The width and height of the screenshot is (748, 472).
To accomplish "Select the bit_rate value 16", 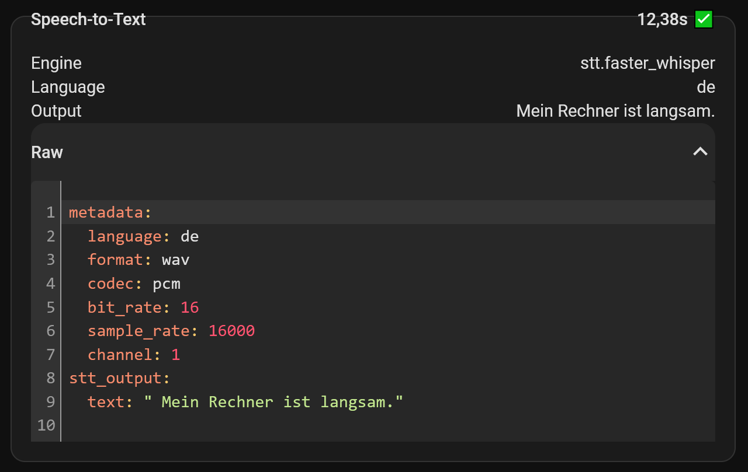I will click(189, 307).
